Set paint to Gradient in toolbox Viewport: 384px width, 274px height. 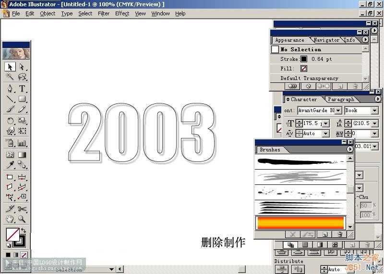click(16, 255)
